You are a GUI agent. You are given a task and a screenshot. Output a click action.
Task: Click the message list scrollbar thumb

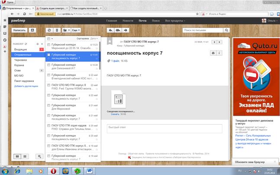[100, 55]
